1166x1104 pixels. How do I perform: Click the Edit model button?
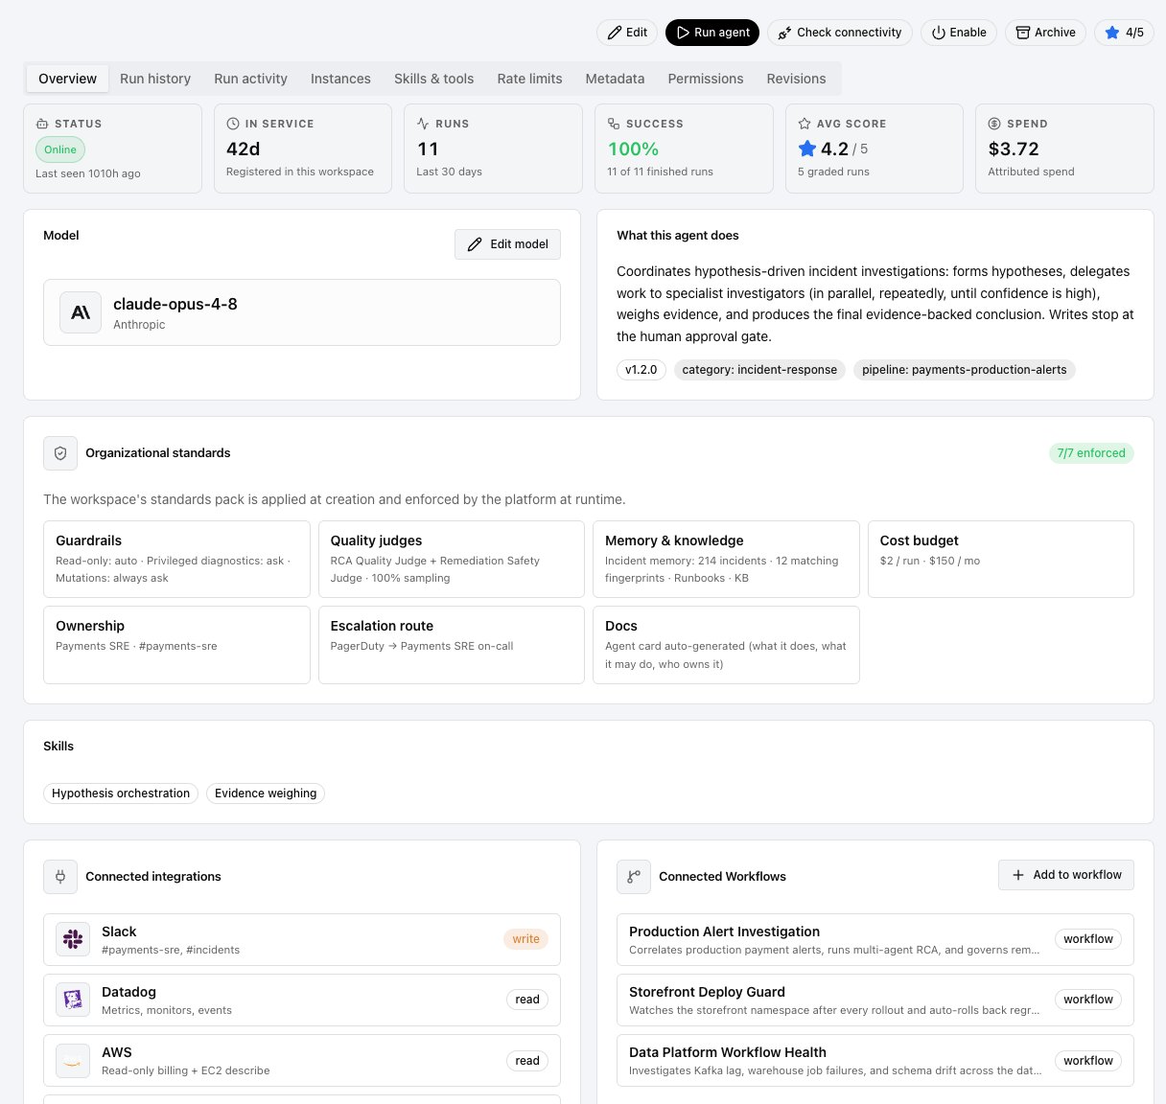507,244
